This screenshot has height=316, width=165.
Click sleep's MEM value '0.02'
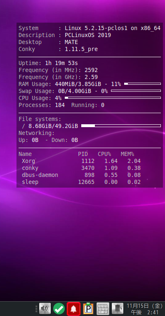tap(134, 182)
